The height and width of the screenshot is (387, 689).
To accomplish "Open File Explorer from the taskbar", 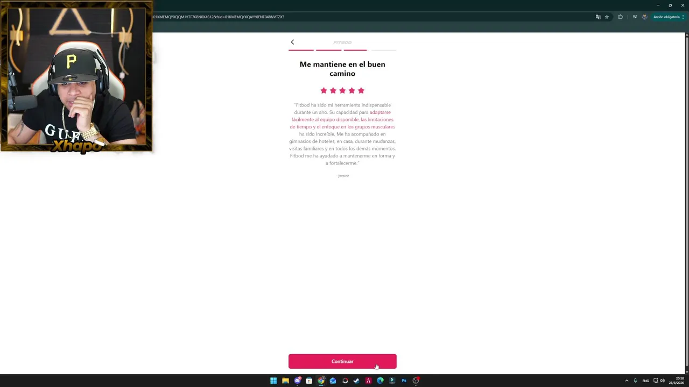I will pos(285,381).
